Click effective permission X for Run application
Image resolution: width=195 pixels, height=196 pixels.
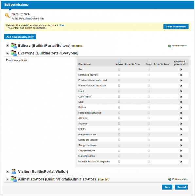click(x=181, y=156)
